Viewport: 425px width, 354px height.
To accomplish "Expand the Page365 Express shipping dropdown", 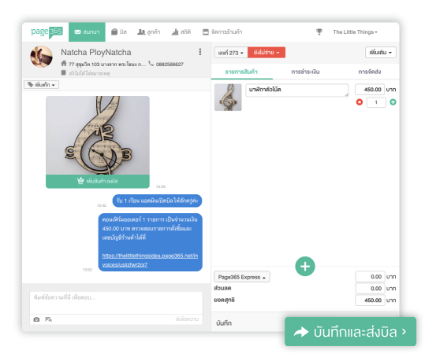I will click(242, 277).
